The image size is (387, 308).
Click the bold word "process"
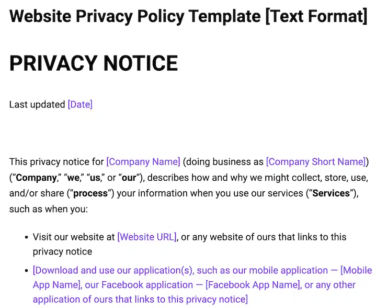pos(90,193)
